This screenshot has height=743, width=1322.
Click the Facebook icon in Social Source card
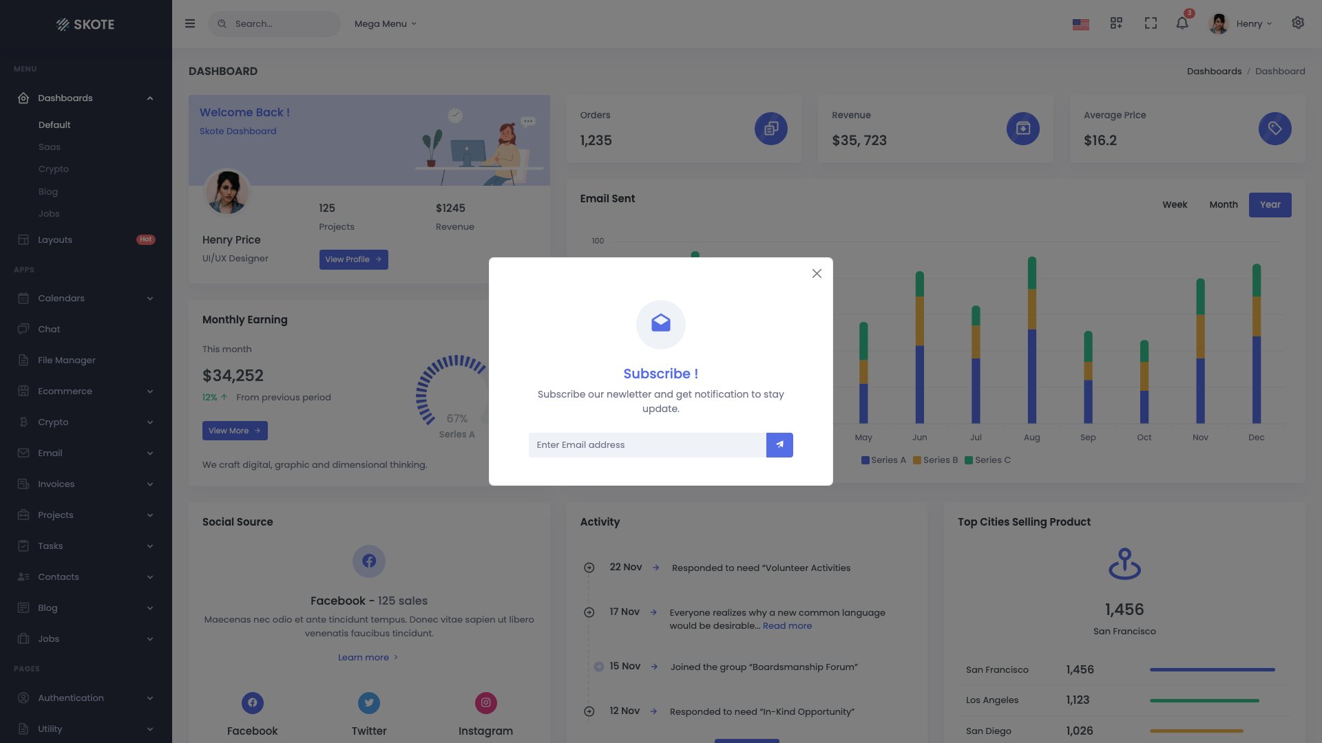(369, 561)
